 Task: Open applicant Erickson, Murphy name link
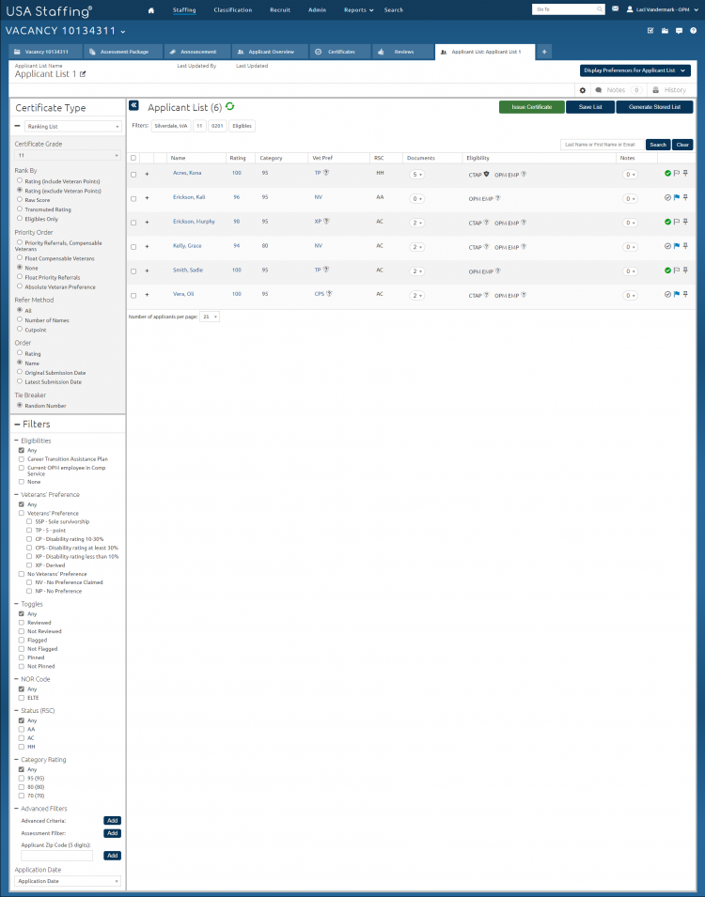click(194, 222)
